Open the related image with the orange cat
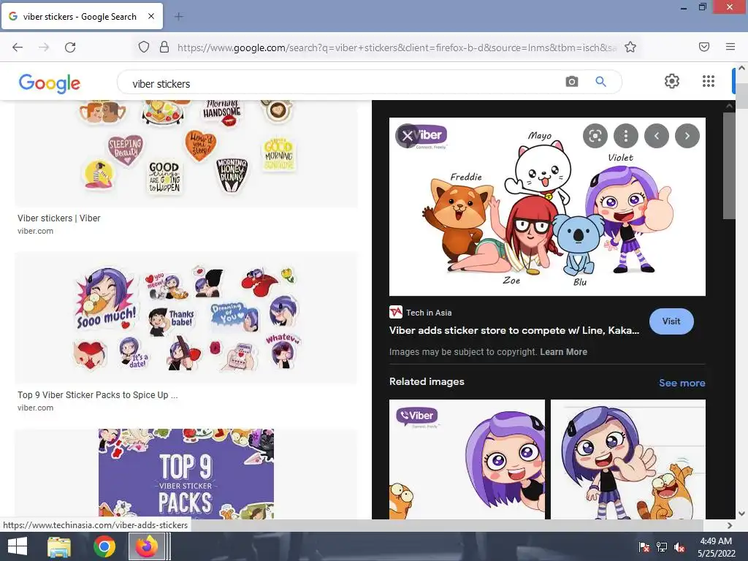The height and width of the screenshot is (561, 748). click(x=627, y=459)
